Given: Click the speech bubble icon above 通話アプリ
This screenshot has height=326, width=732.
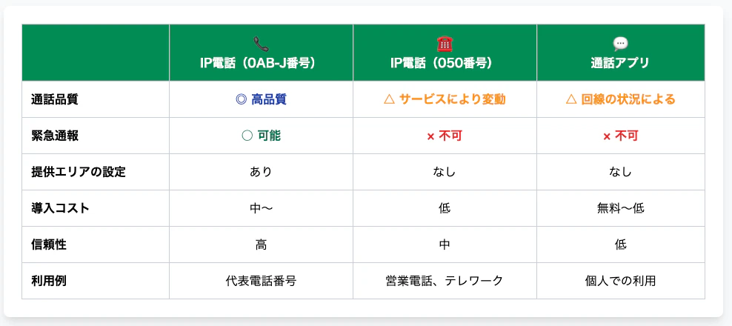Looking at the screenshot, I should point(621,44).
